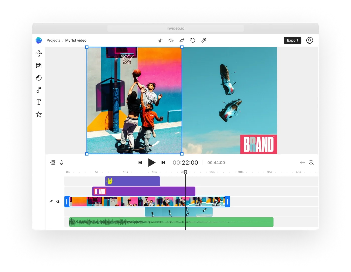The width and height of the screenshot is (351, 272).
Task: Open the Stickers panel in the sidebar
Action: (x=39, y=78)
